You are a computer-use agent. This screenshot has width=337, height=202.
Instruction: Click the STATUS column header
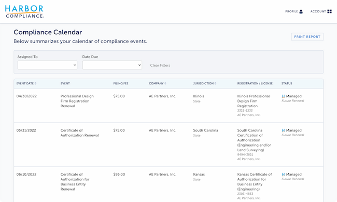(287, 83)
